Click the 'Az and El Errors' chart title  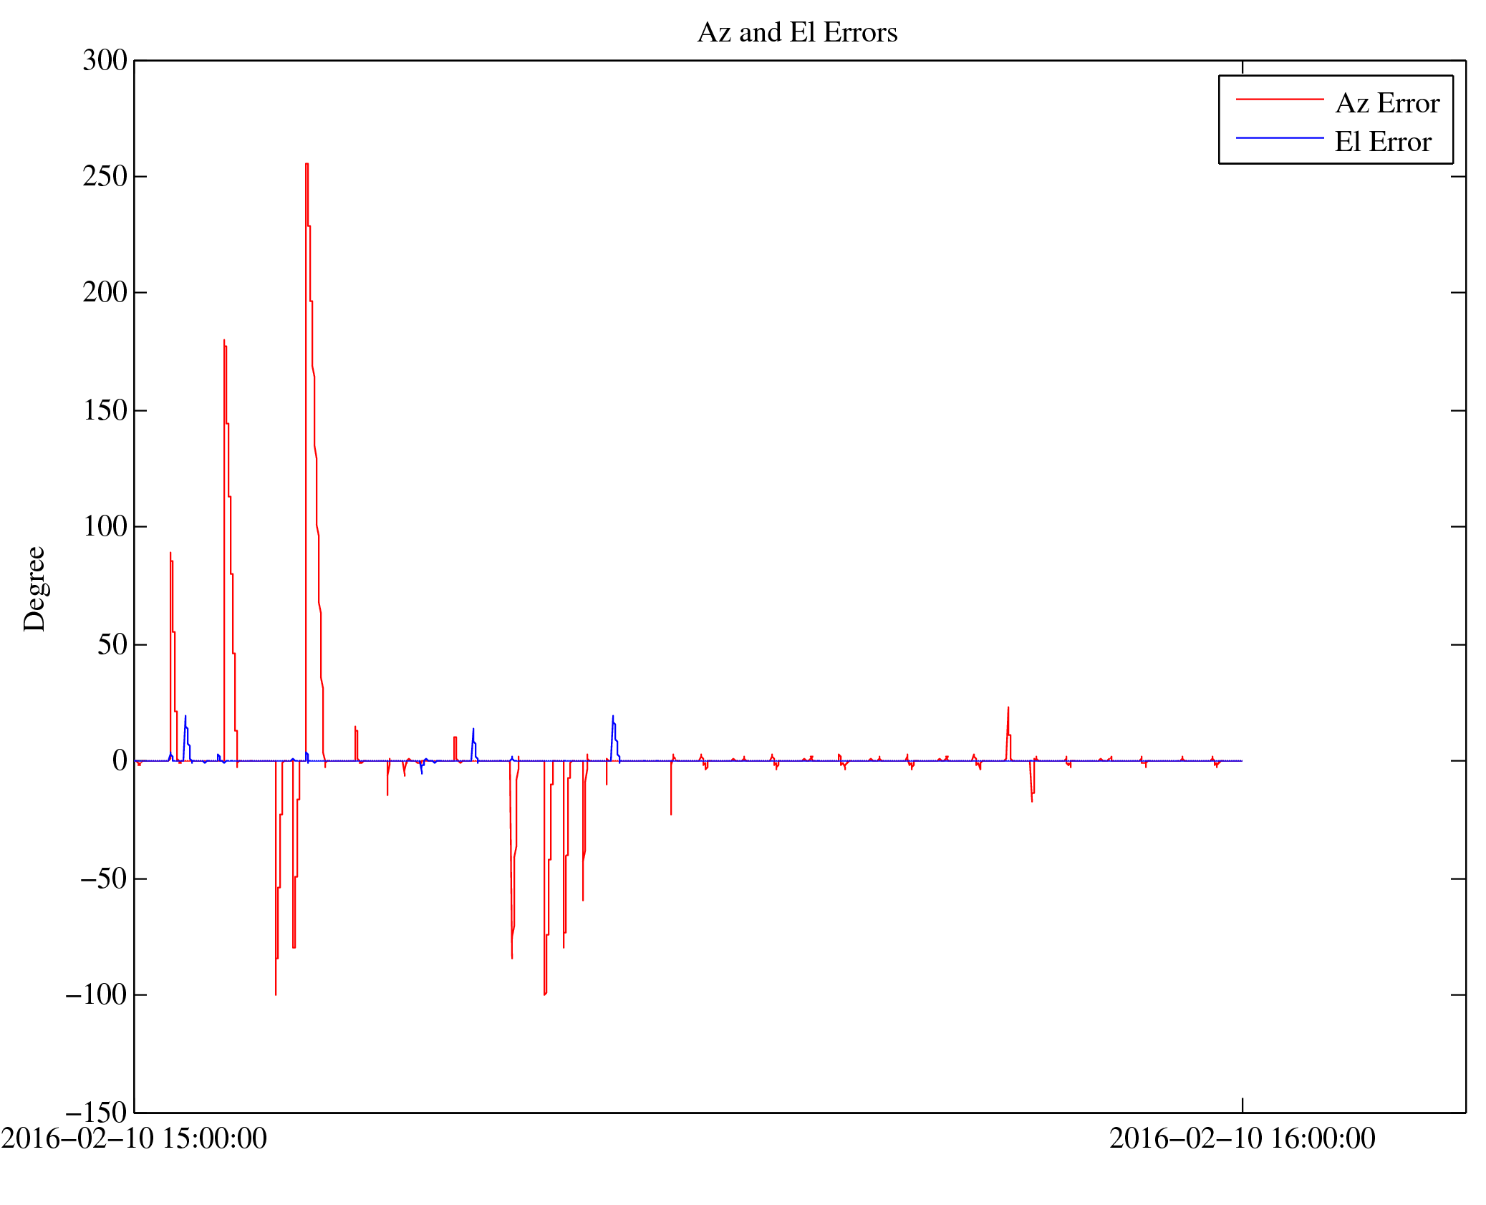797,33
